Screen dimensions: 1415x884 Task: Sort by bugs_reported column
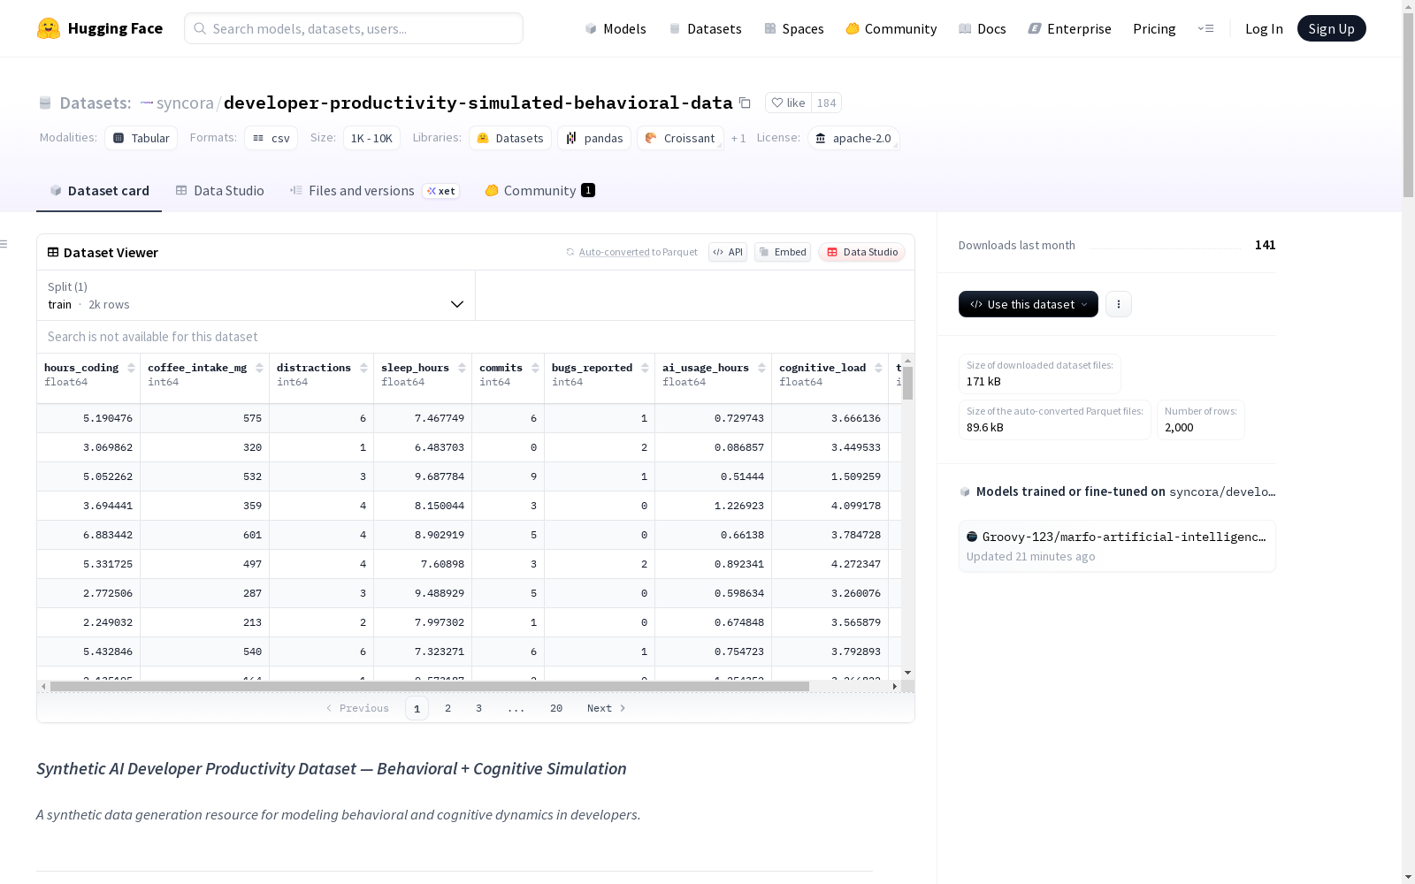[x=645, y=368]
